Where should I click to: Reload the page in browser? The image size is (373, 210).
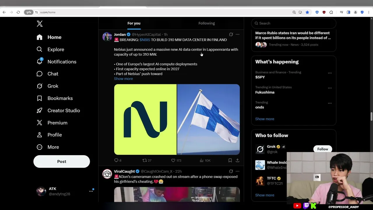tap(18, 12)
